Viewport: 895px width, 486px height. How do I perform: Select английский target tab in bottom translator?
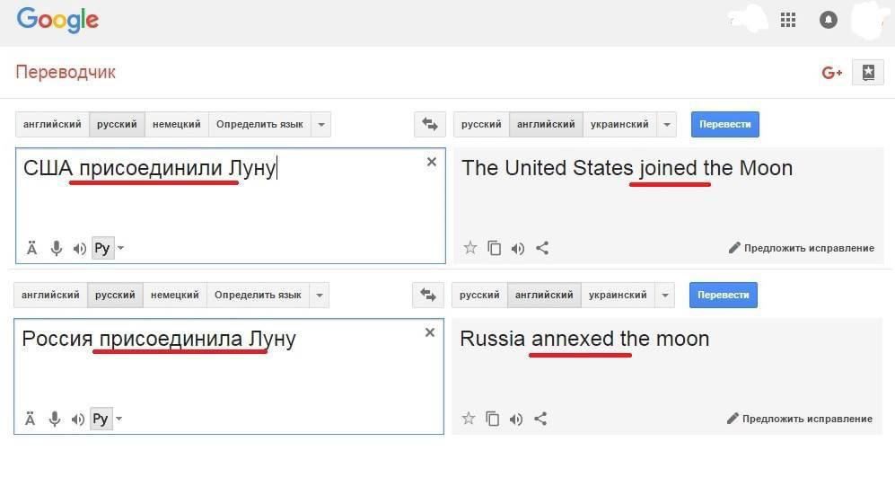(544, 295)
